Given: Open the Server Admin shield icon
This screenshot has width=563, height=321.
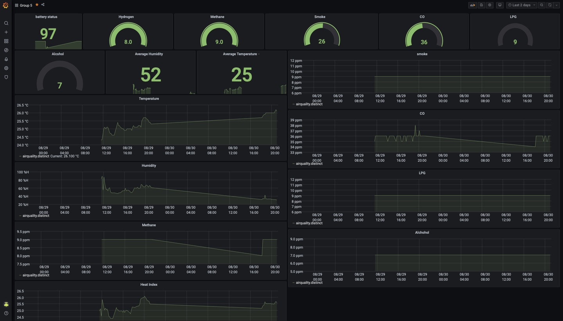Looking at the screenshot, I should tap(6, 77).
